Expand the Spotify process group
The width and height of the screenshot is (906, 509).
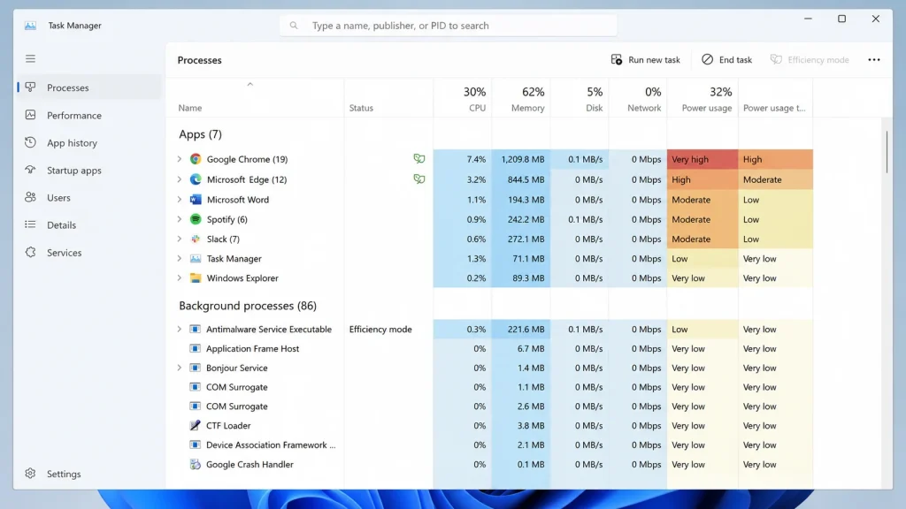(x=179, y=219)
